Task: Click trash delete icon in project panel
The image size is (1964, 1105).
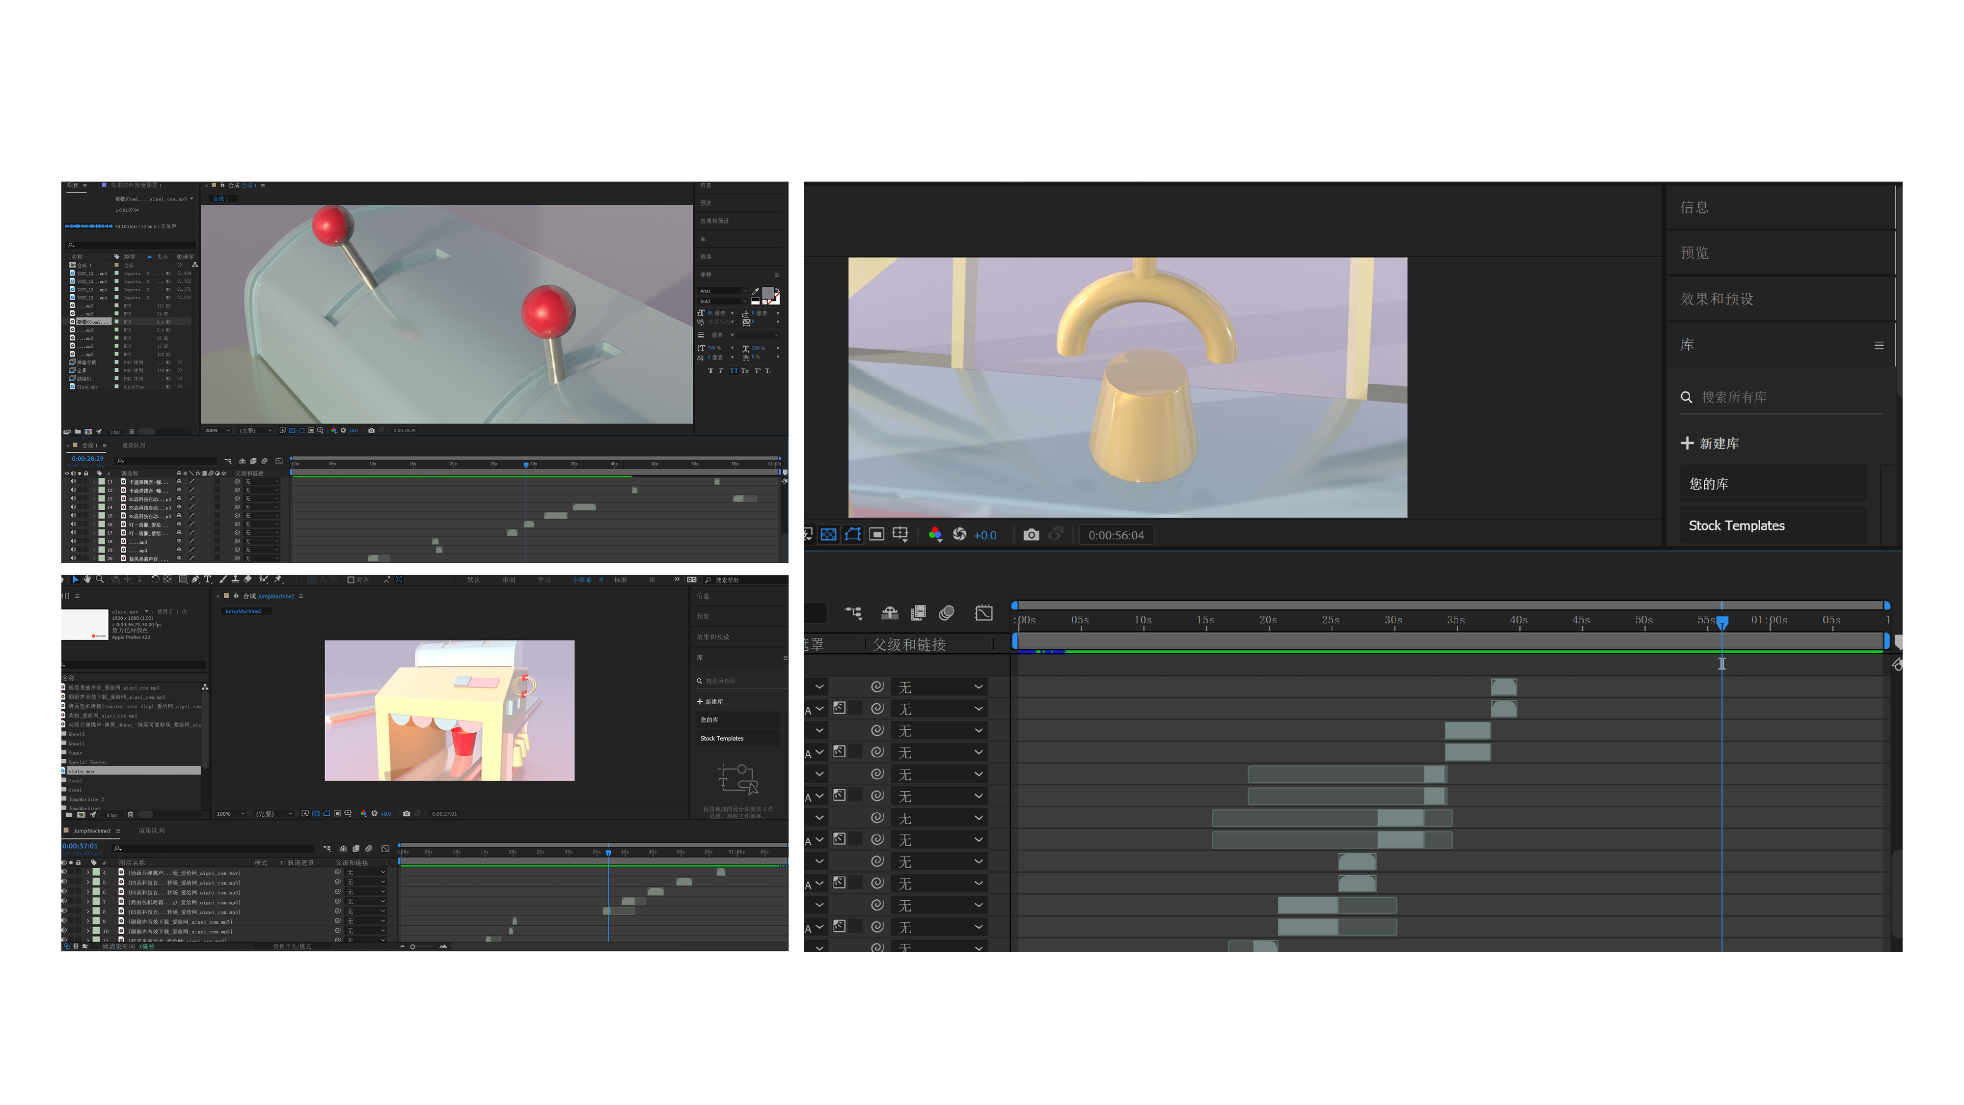Action: pyautogui.click(x=131, y=814)
